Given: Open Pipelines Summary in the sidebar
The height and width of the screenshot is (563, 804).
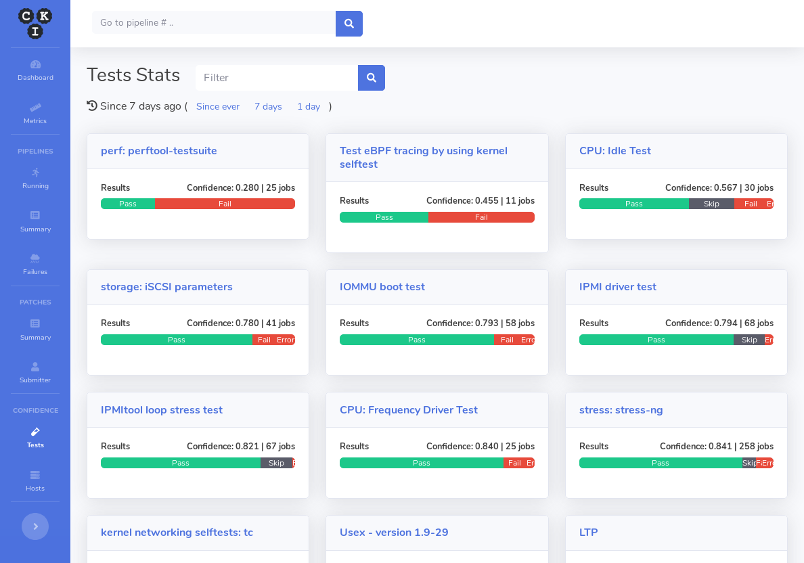Looking at the screenshot, I should click(35, 222).
